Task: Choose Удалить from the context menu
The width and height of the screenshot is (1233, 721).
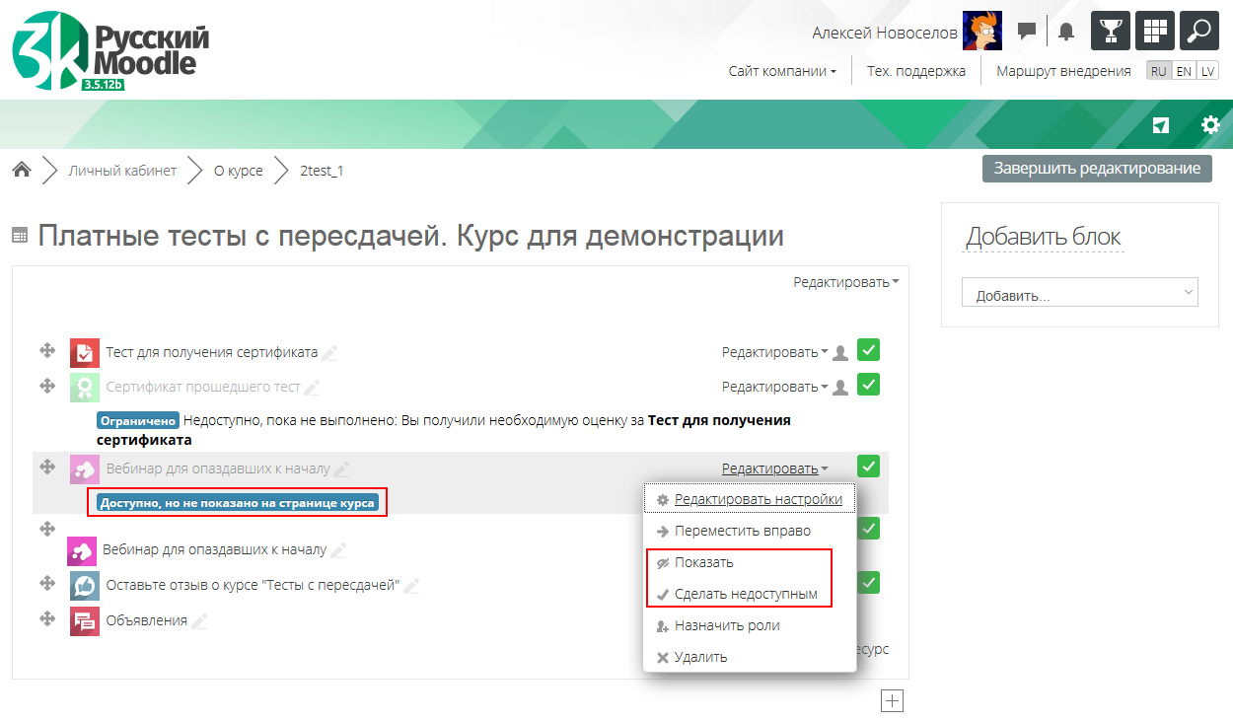Action: (x=700, y=657)
